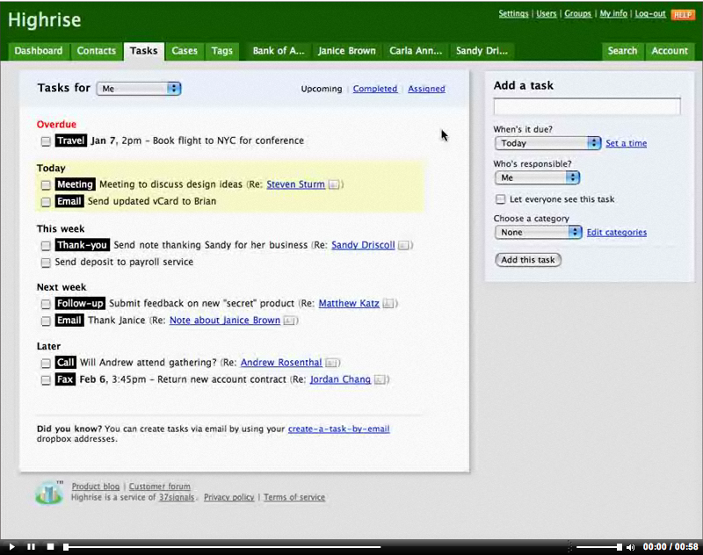Check off Meeting to discuss design ideas

tap(46, 185)
